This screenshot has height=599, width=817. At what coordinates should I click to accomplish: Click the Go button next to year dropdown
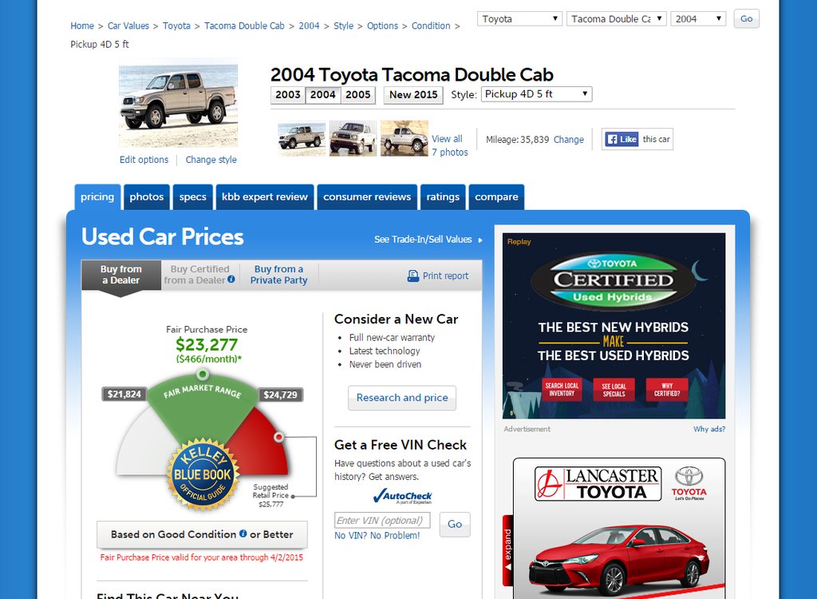click(746, 19)
